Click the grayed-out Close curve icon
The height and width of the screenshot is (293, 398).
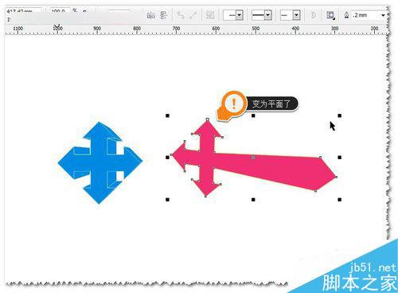click(313, 15)
